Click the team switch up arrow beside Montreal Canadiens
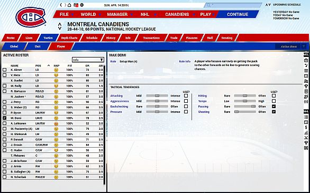This screenshot has height=193, width=310. (59, 24)
